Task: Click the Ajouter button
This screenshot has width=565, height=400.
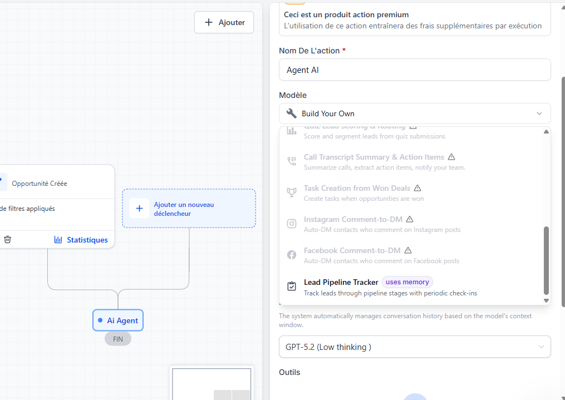Action: (224, 22)
